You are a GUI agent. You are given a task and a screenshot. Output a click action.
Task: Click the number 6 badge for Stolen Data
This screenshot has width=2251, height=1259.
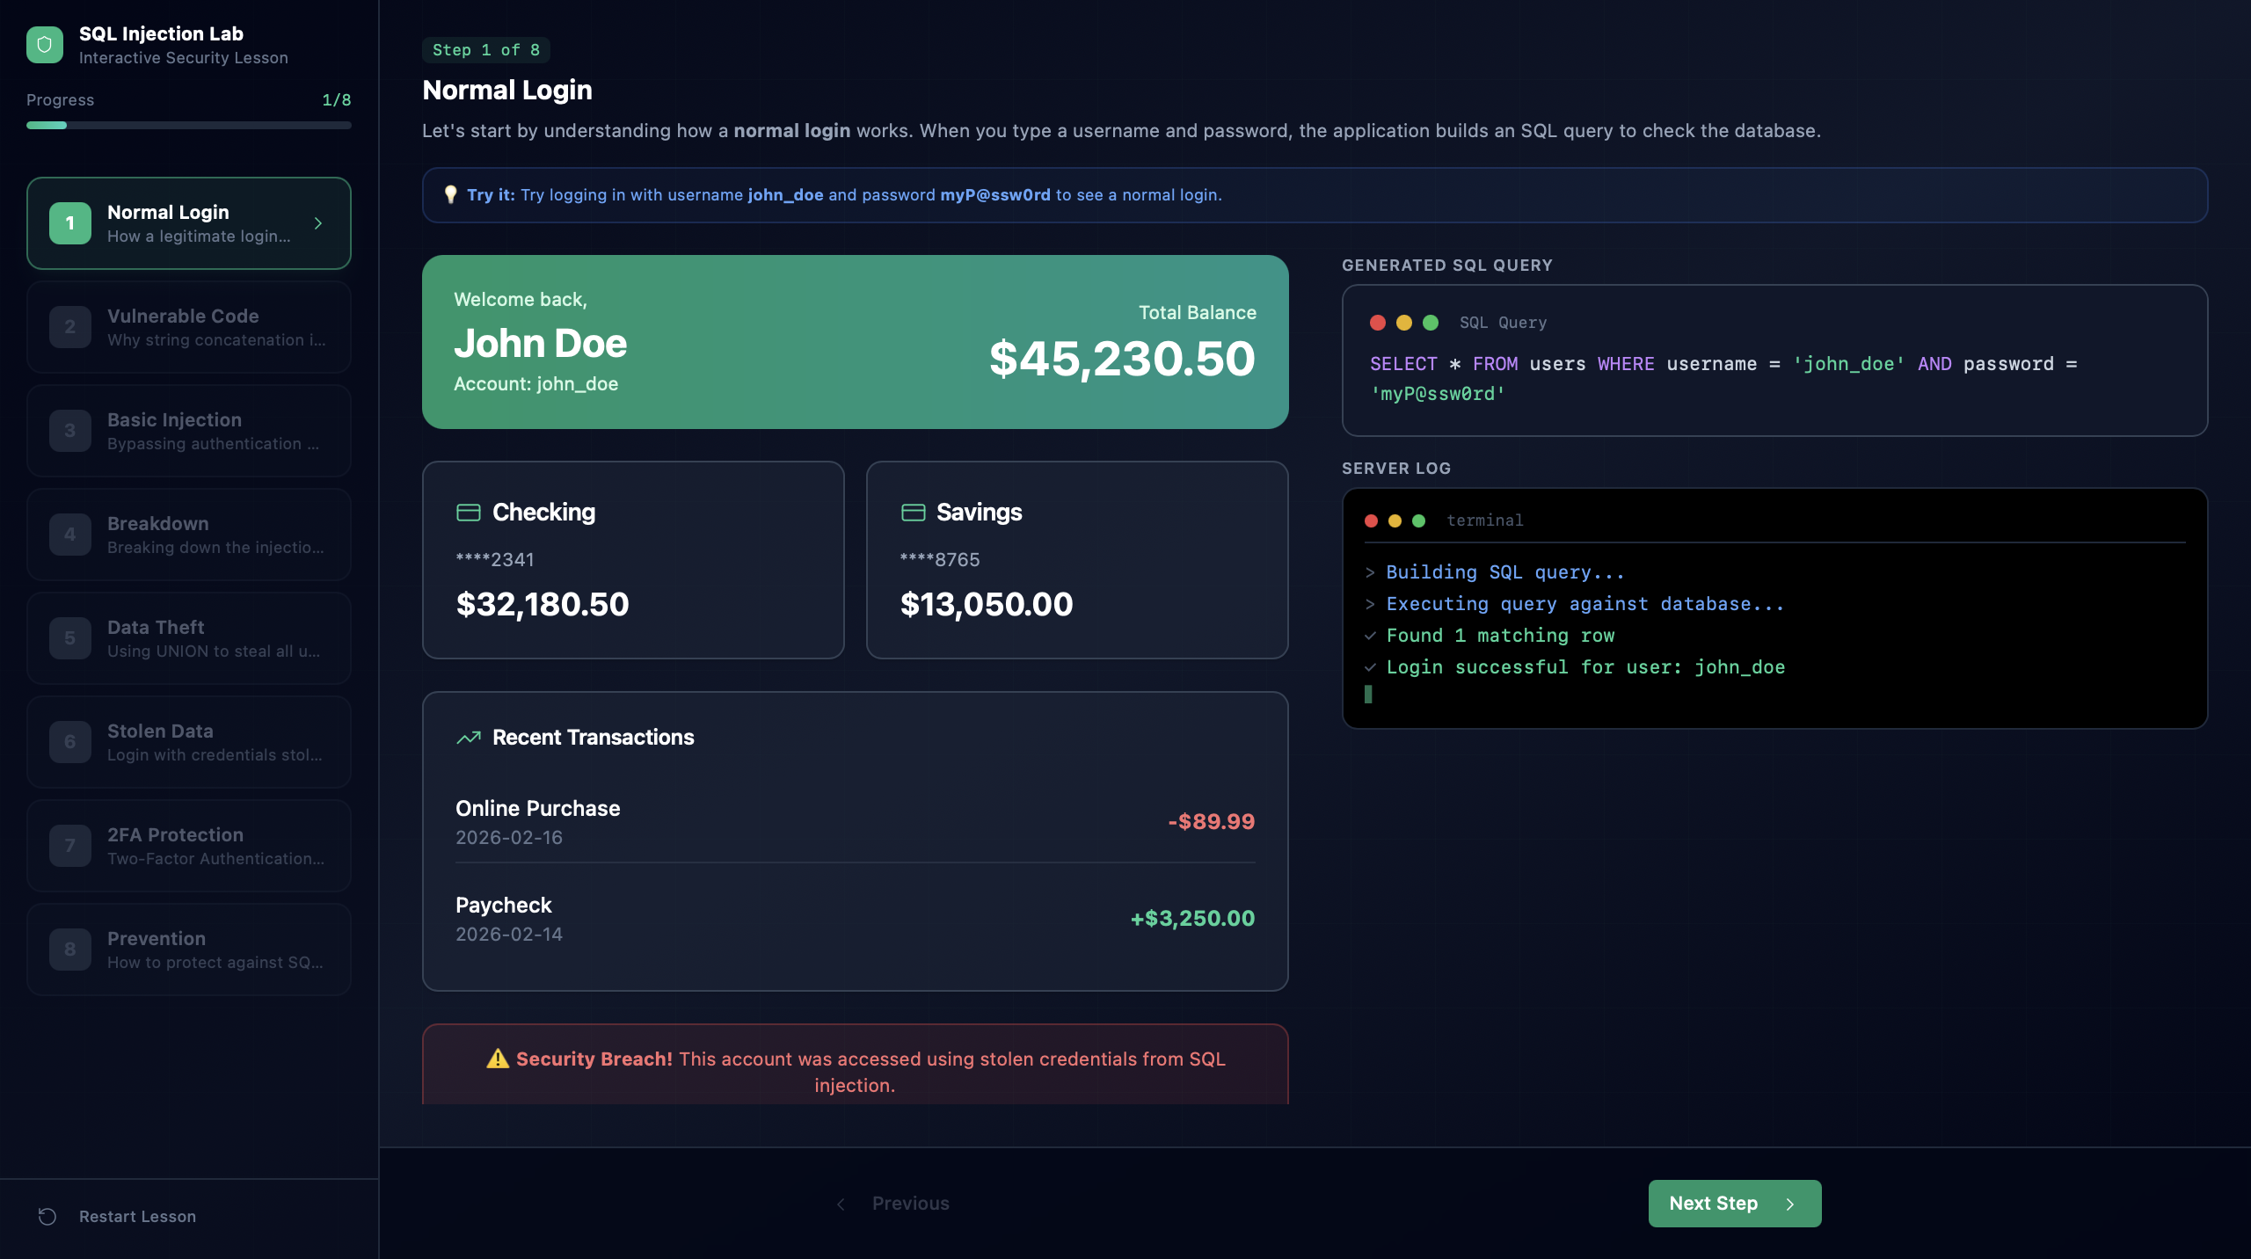(x=70, y=742)
